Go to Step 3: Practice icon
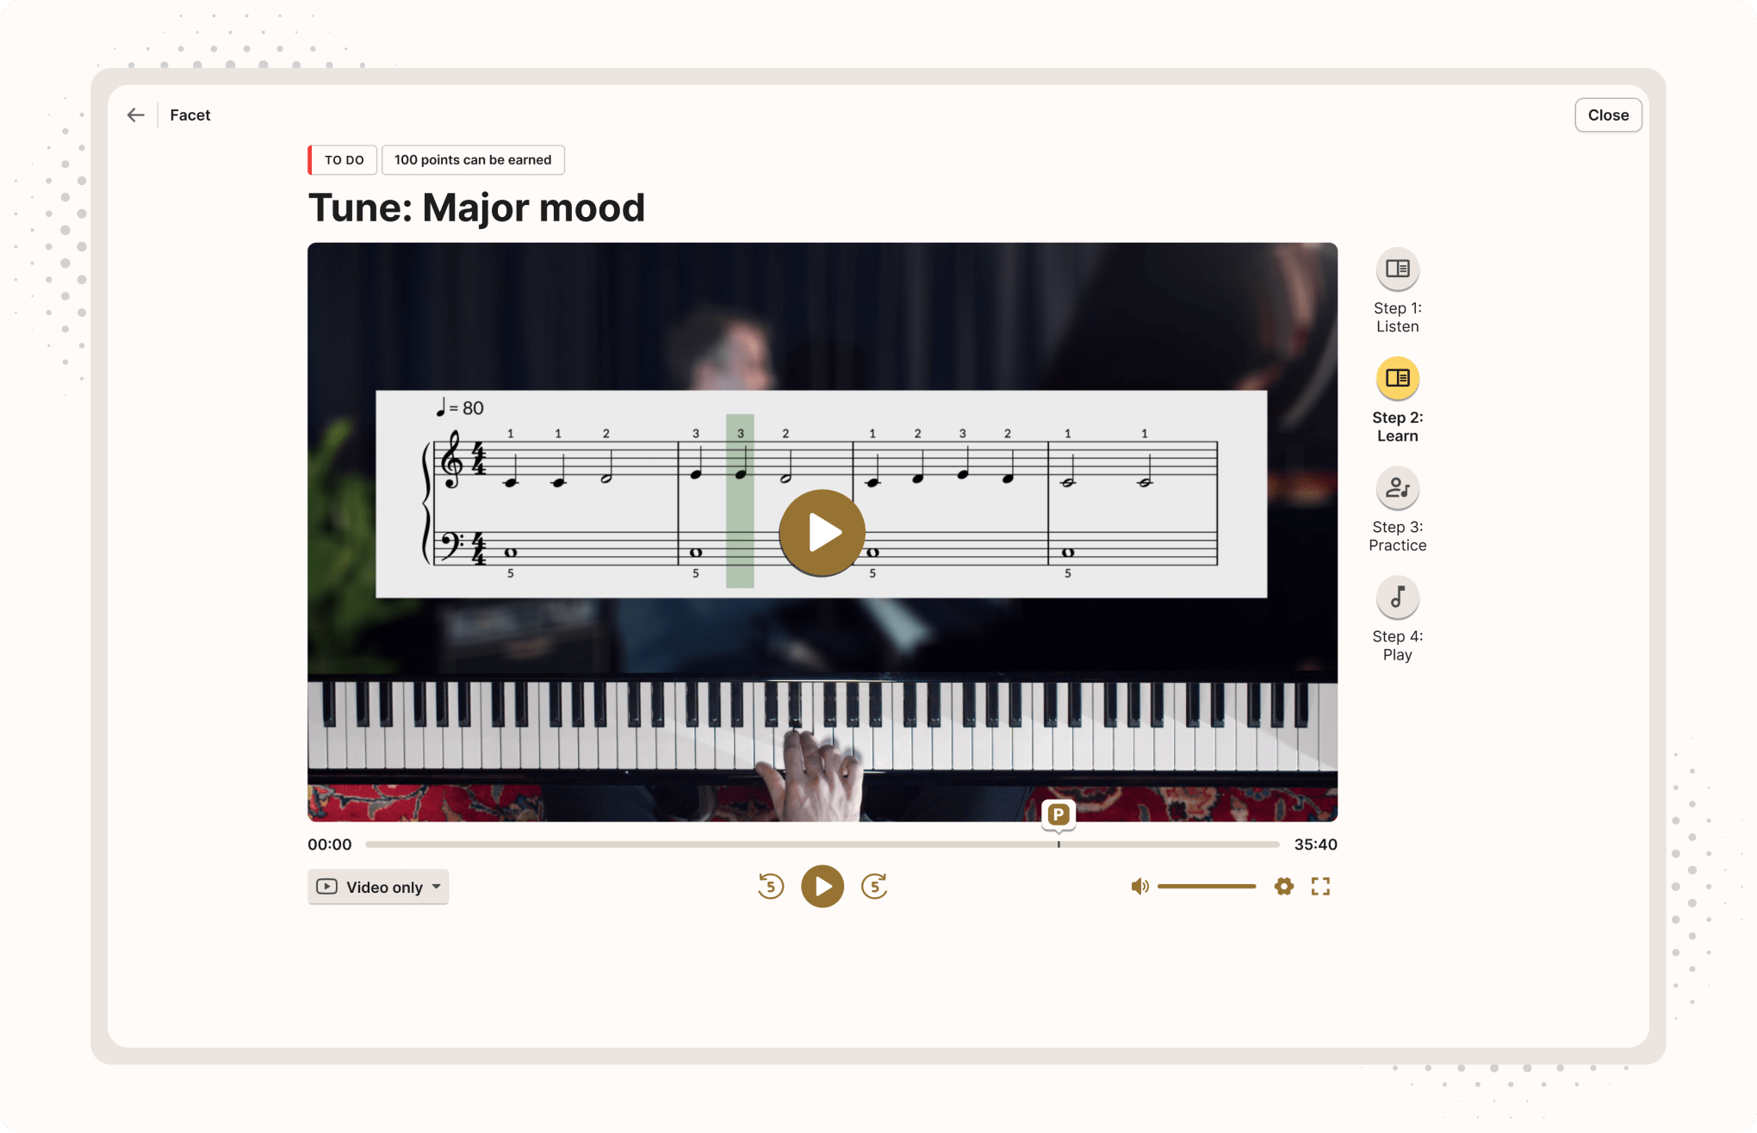 pyautogui.click(x=1397, y=488)
